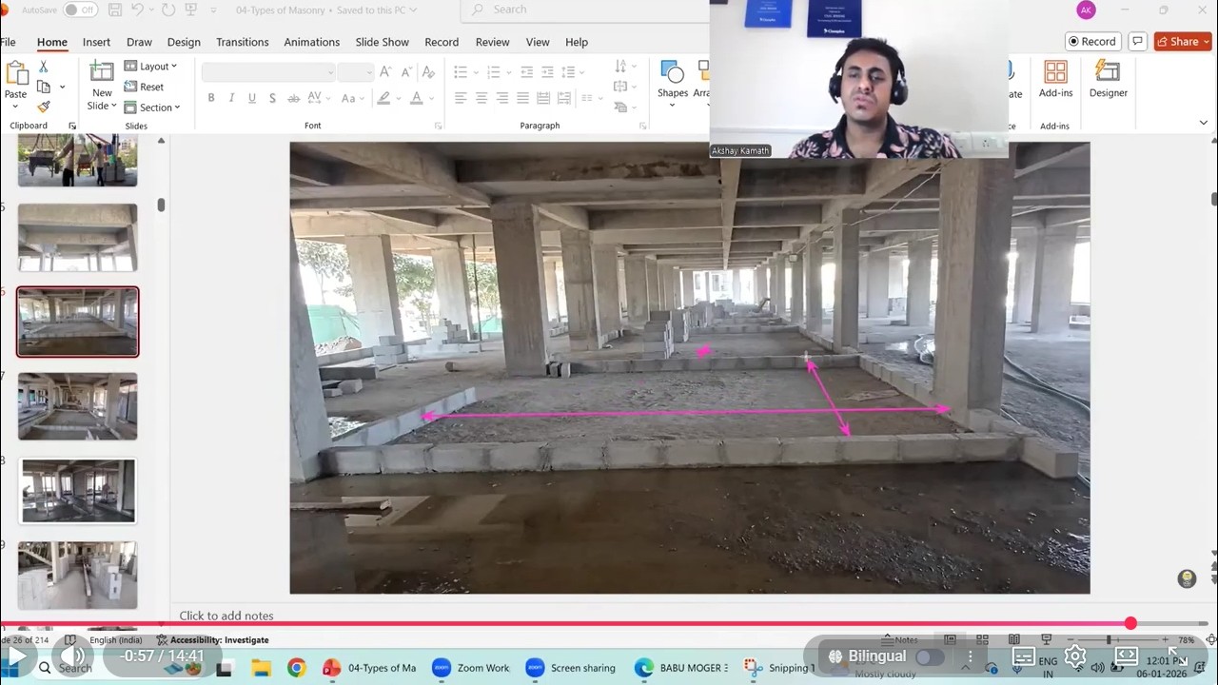Expand the Section dropdown
This screenshot has height=685, width=1218.
tap(152, 108)
